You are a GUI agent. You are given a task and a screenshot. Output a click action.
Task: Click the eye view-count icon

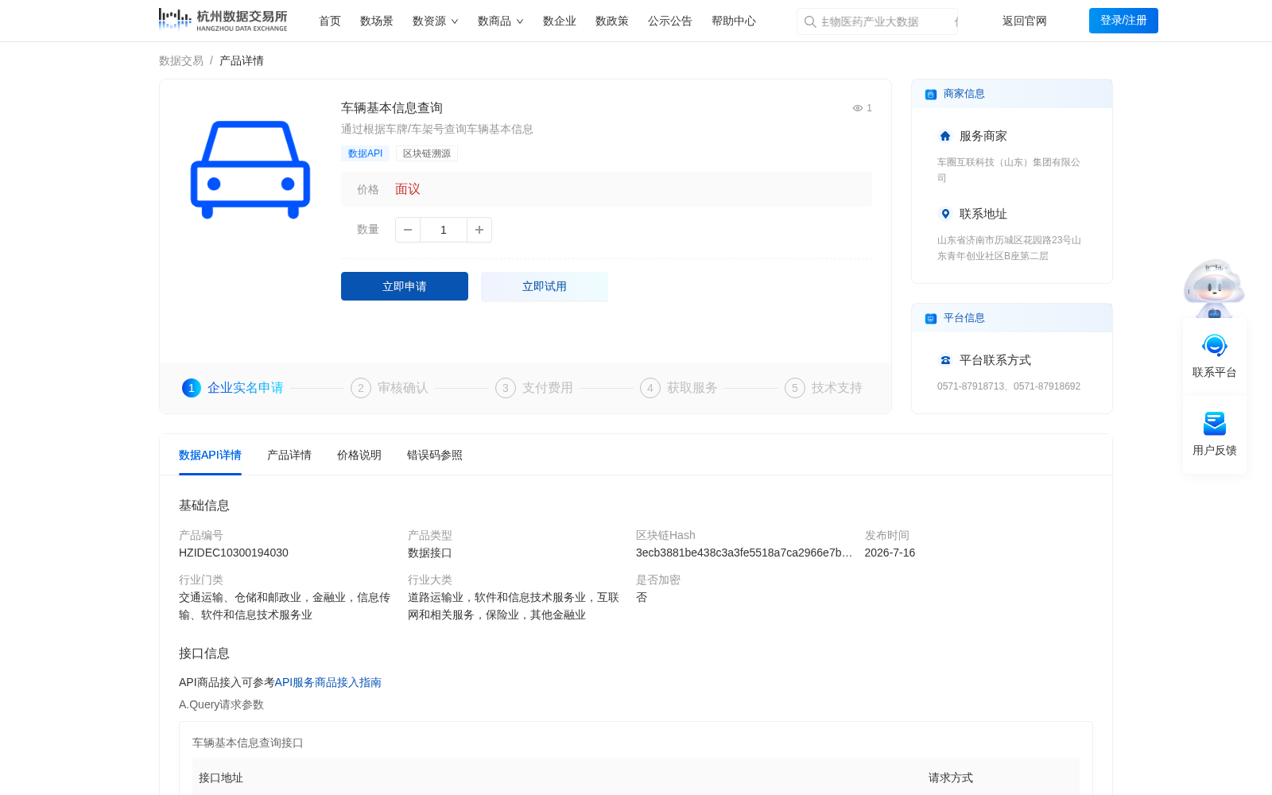858,108
